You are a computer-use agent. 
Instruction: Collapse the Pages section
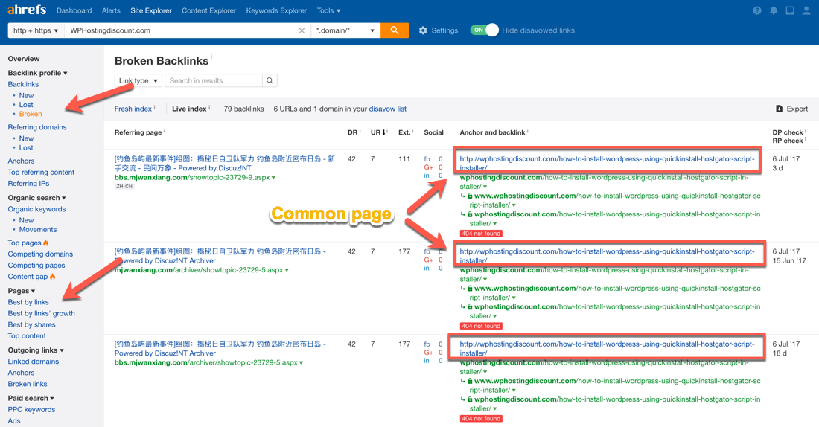[x=22, y=291]
